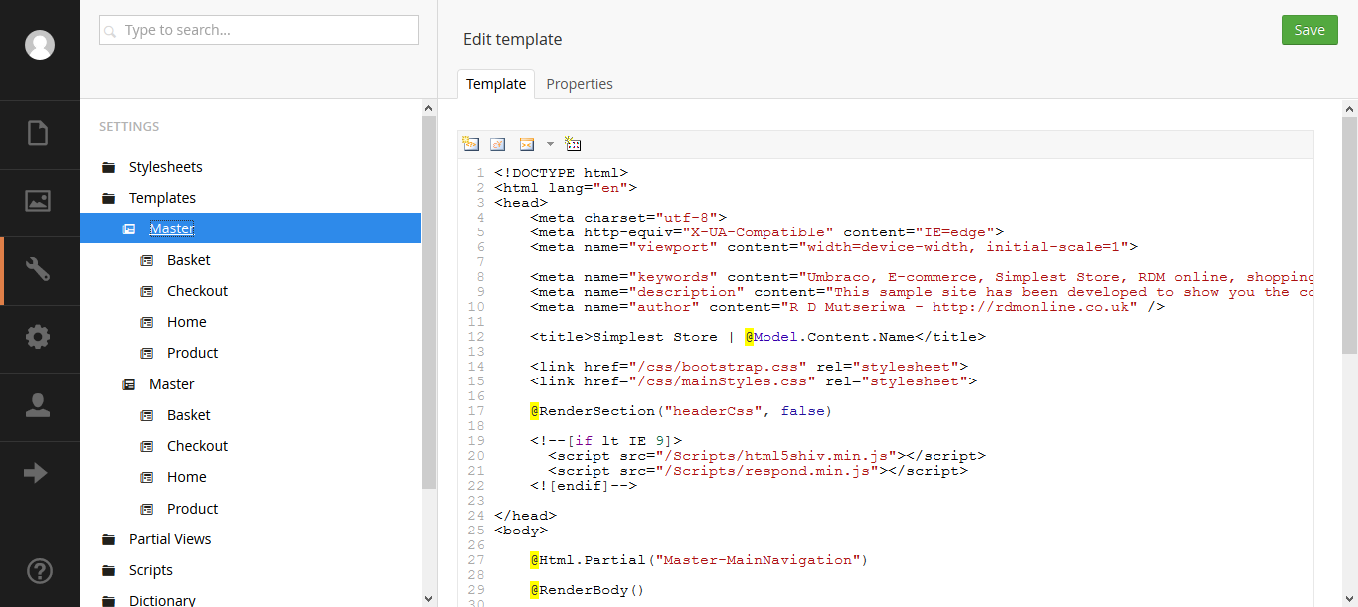
Task: Focus the Type to search field
Action: tap(258, 30)
